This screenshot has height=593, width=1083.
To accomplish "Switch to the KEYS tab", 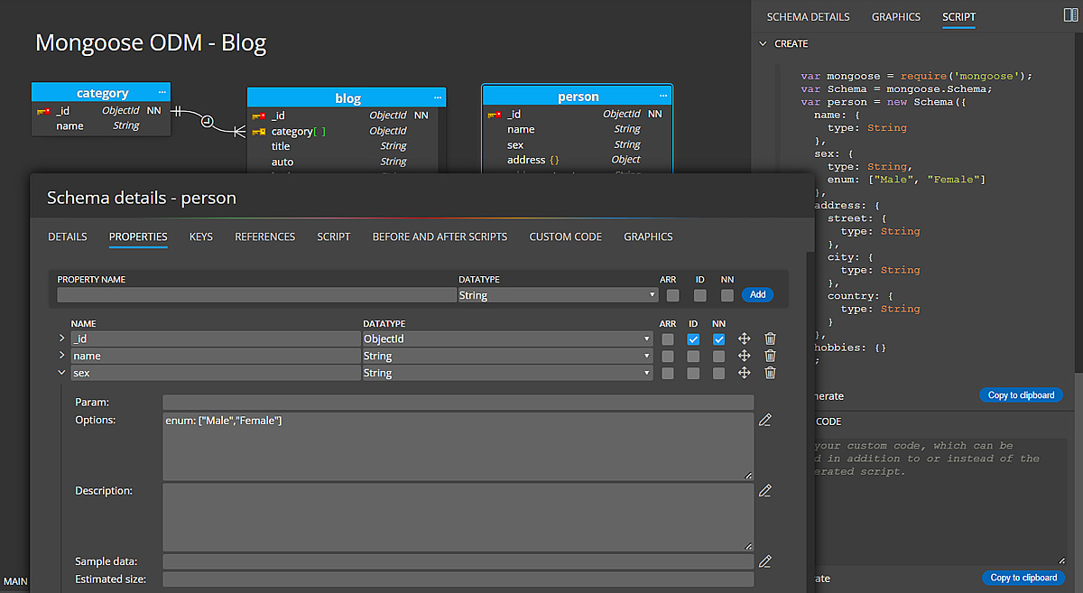I will click(x=200, y=236).
